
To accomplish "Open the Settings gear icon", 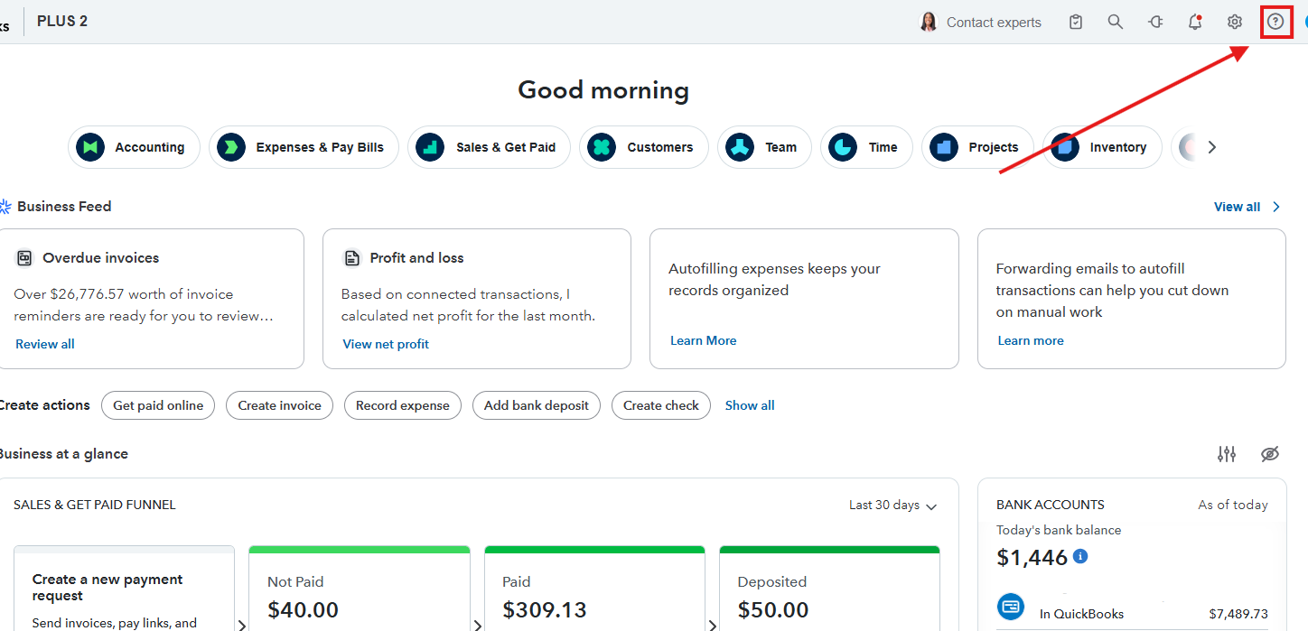I will 1235,22.
